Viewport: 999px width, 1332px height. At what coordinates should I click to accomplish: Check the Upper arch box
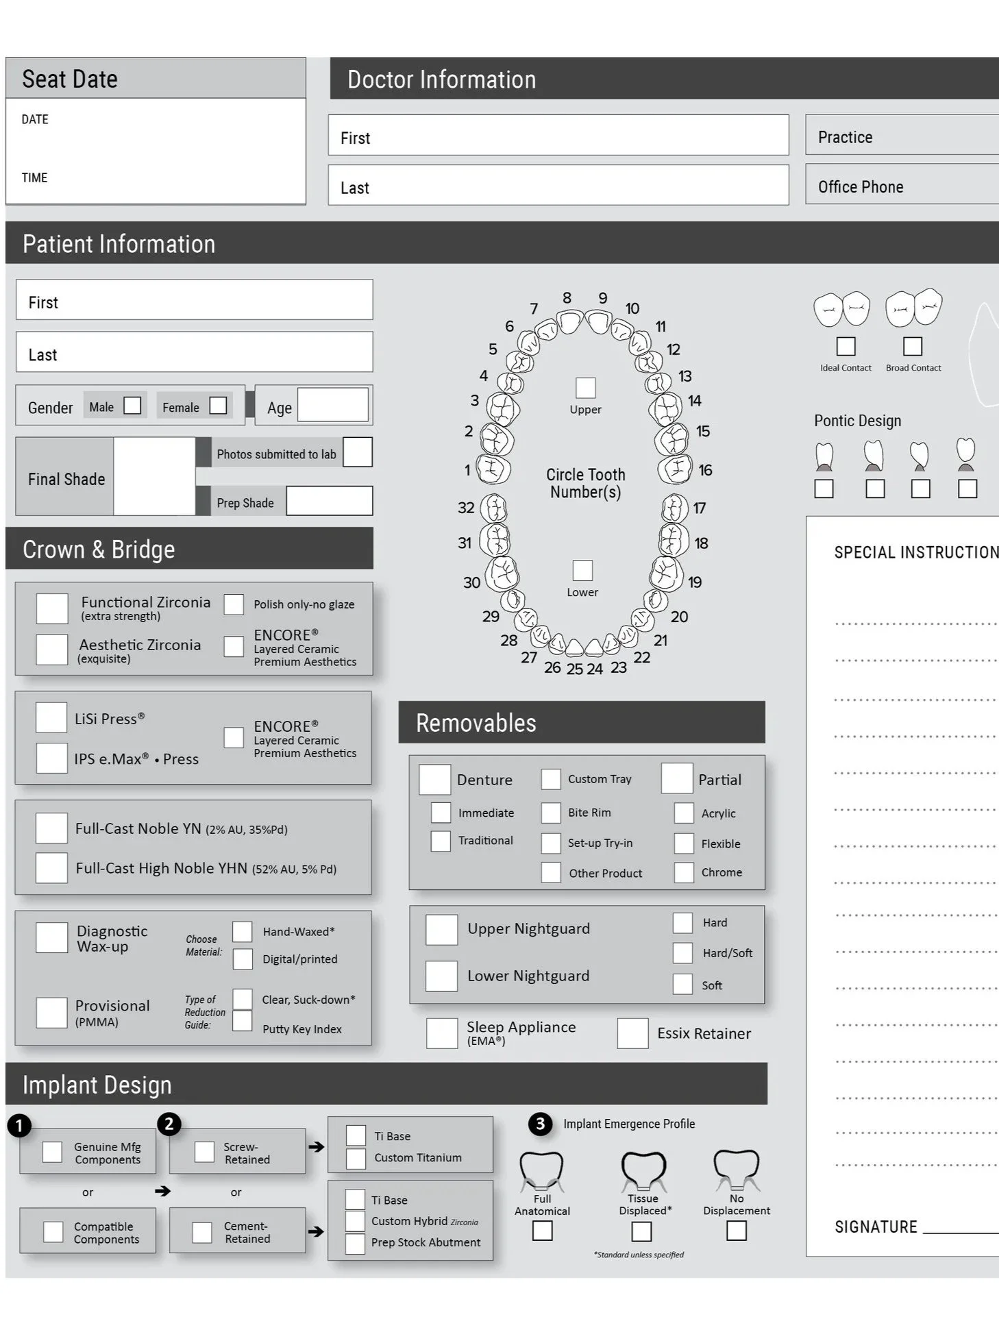pyautogui.click(x=585, y=388)
